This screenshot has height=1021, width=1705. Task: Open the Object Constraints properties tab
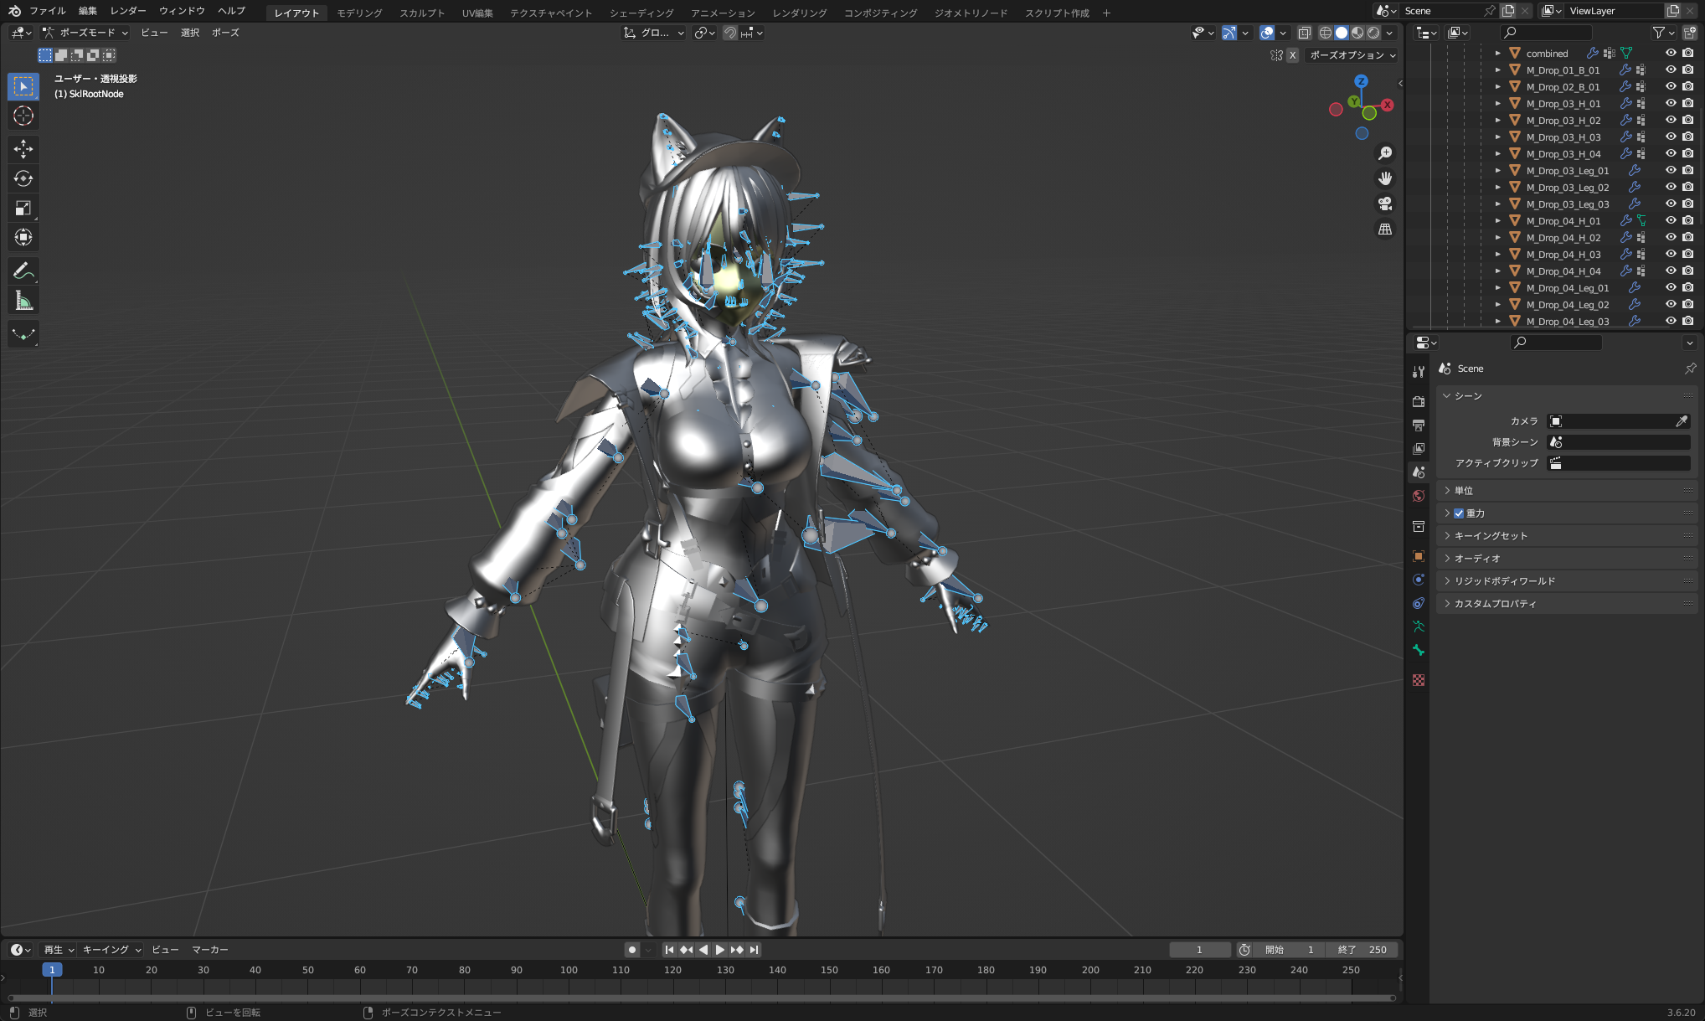click(x=1419, y=603)
